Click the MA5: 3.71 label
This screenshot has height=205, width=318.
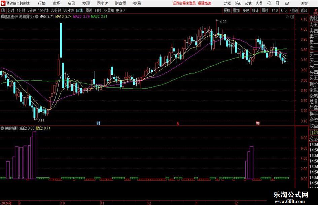47,16
